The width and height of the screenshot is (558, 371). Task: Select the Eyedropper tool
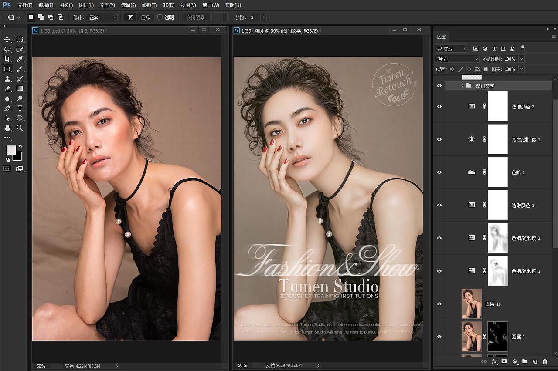click(20, 59)
